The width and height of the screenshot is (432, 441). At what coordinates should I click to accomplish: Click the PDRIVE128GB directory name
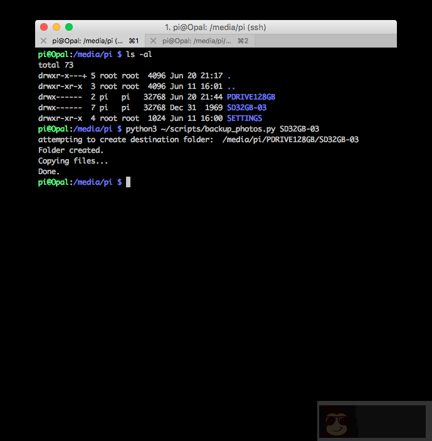point(251,97)
